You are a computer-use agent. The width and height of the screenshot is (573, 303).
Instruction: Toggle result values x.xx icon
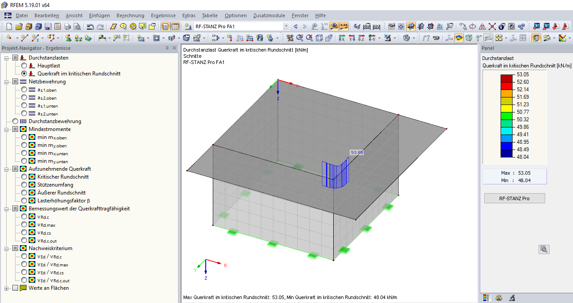tap(344, 26)
